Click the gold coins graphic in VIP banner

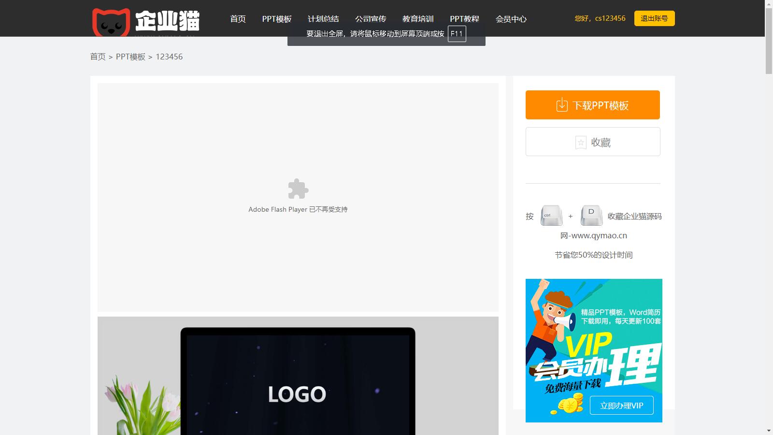(564, 405)
